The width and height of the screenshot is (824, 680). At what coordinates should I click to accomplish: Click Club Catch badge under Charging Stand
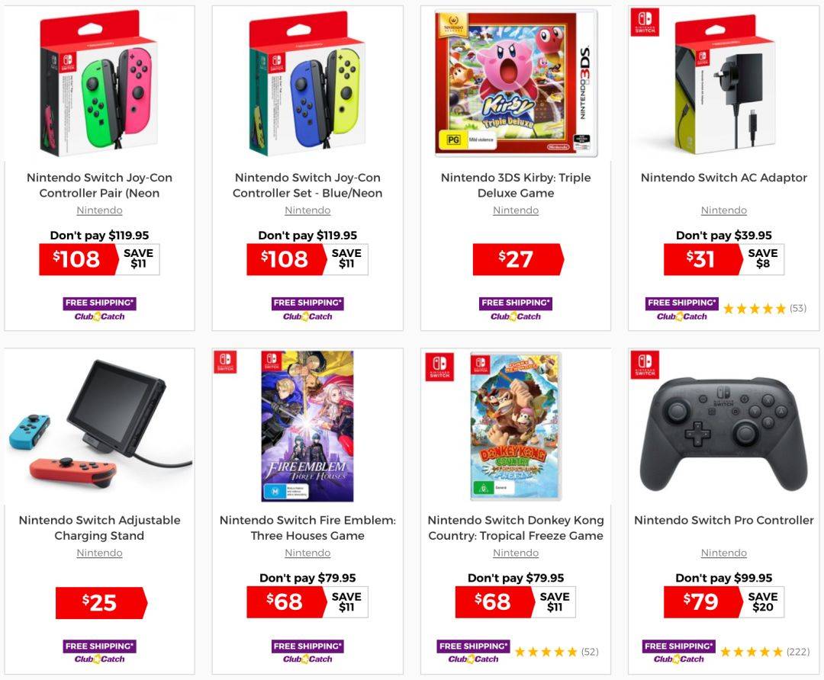click(x=99, y=652)
